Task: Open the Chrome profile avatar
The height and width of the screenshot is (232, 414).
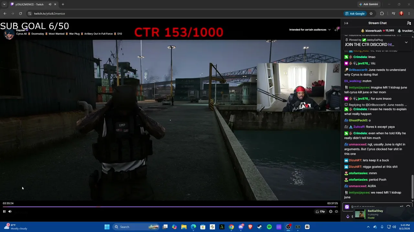Action: 401,14
